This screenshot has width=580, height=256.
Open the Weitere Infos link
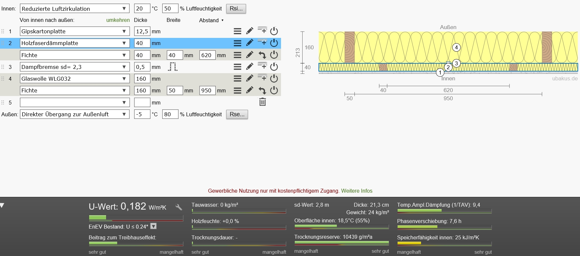tap(357, 191)
